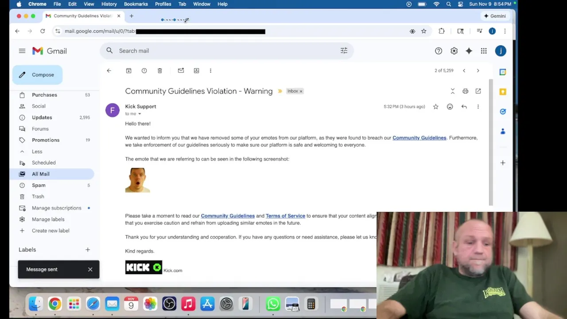This screenshot has height=319, width=567.
Task: Go to older email arrow
Action: pyautogui.click(x=478, y=70)
